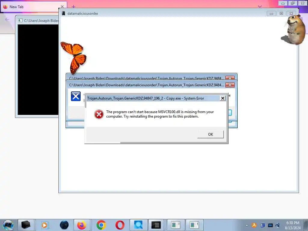308x231 pixels.
Task: Close the New Tab in Firefox
Action: click(x=62, y=7)
